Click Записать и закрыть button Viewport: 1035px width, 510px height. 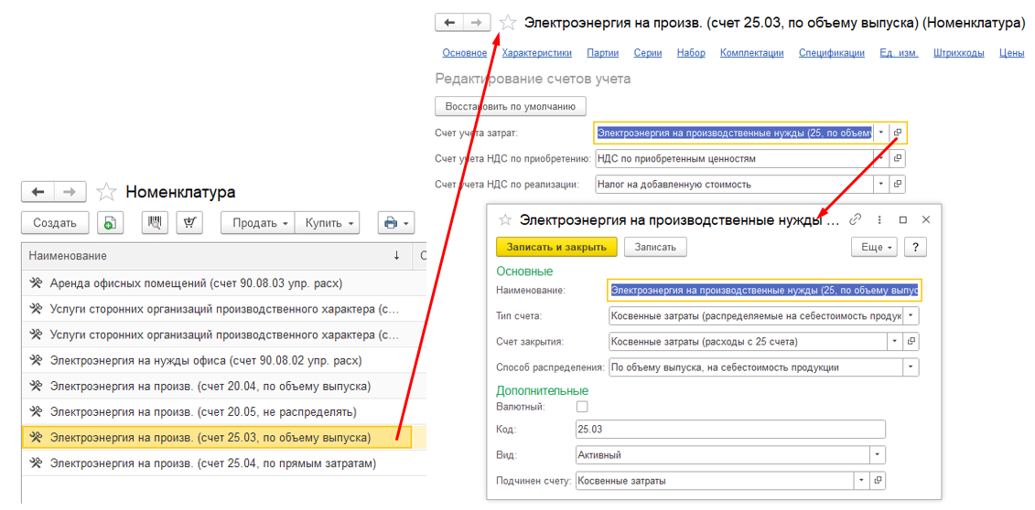tap(556, 247)
